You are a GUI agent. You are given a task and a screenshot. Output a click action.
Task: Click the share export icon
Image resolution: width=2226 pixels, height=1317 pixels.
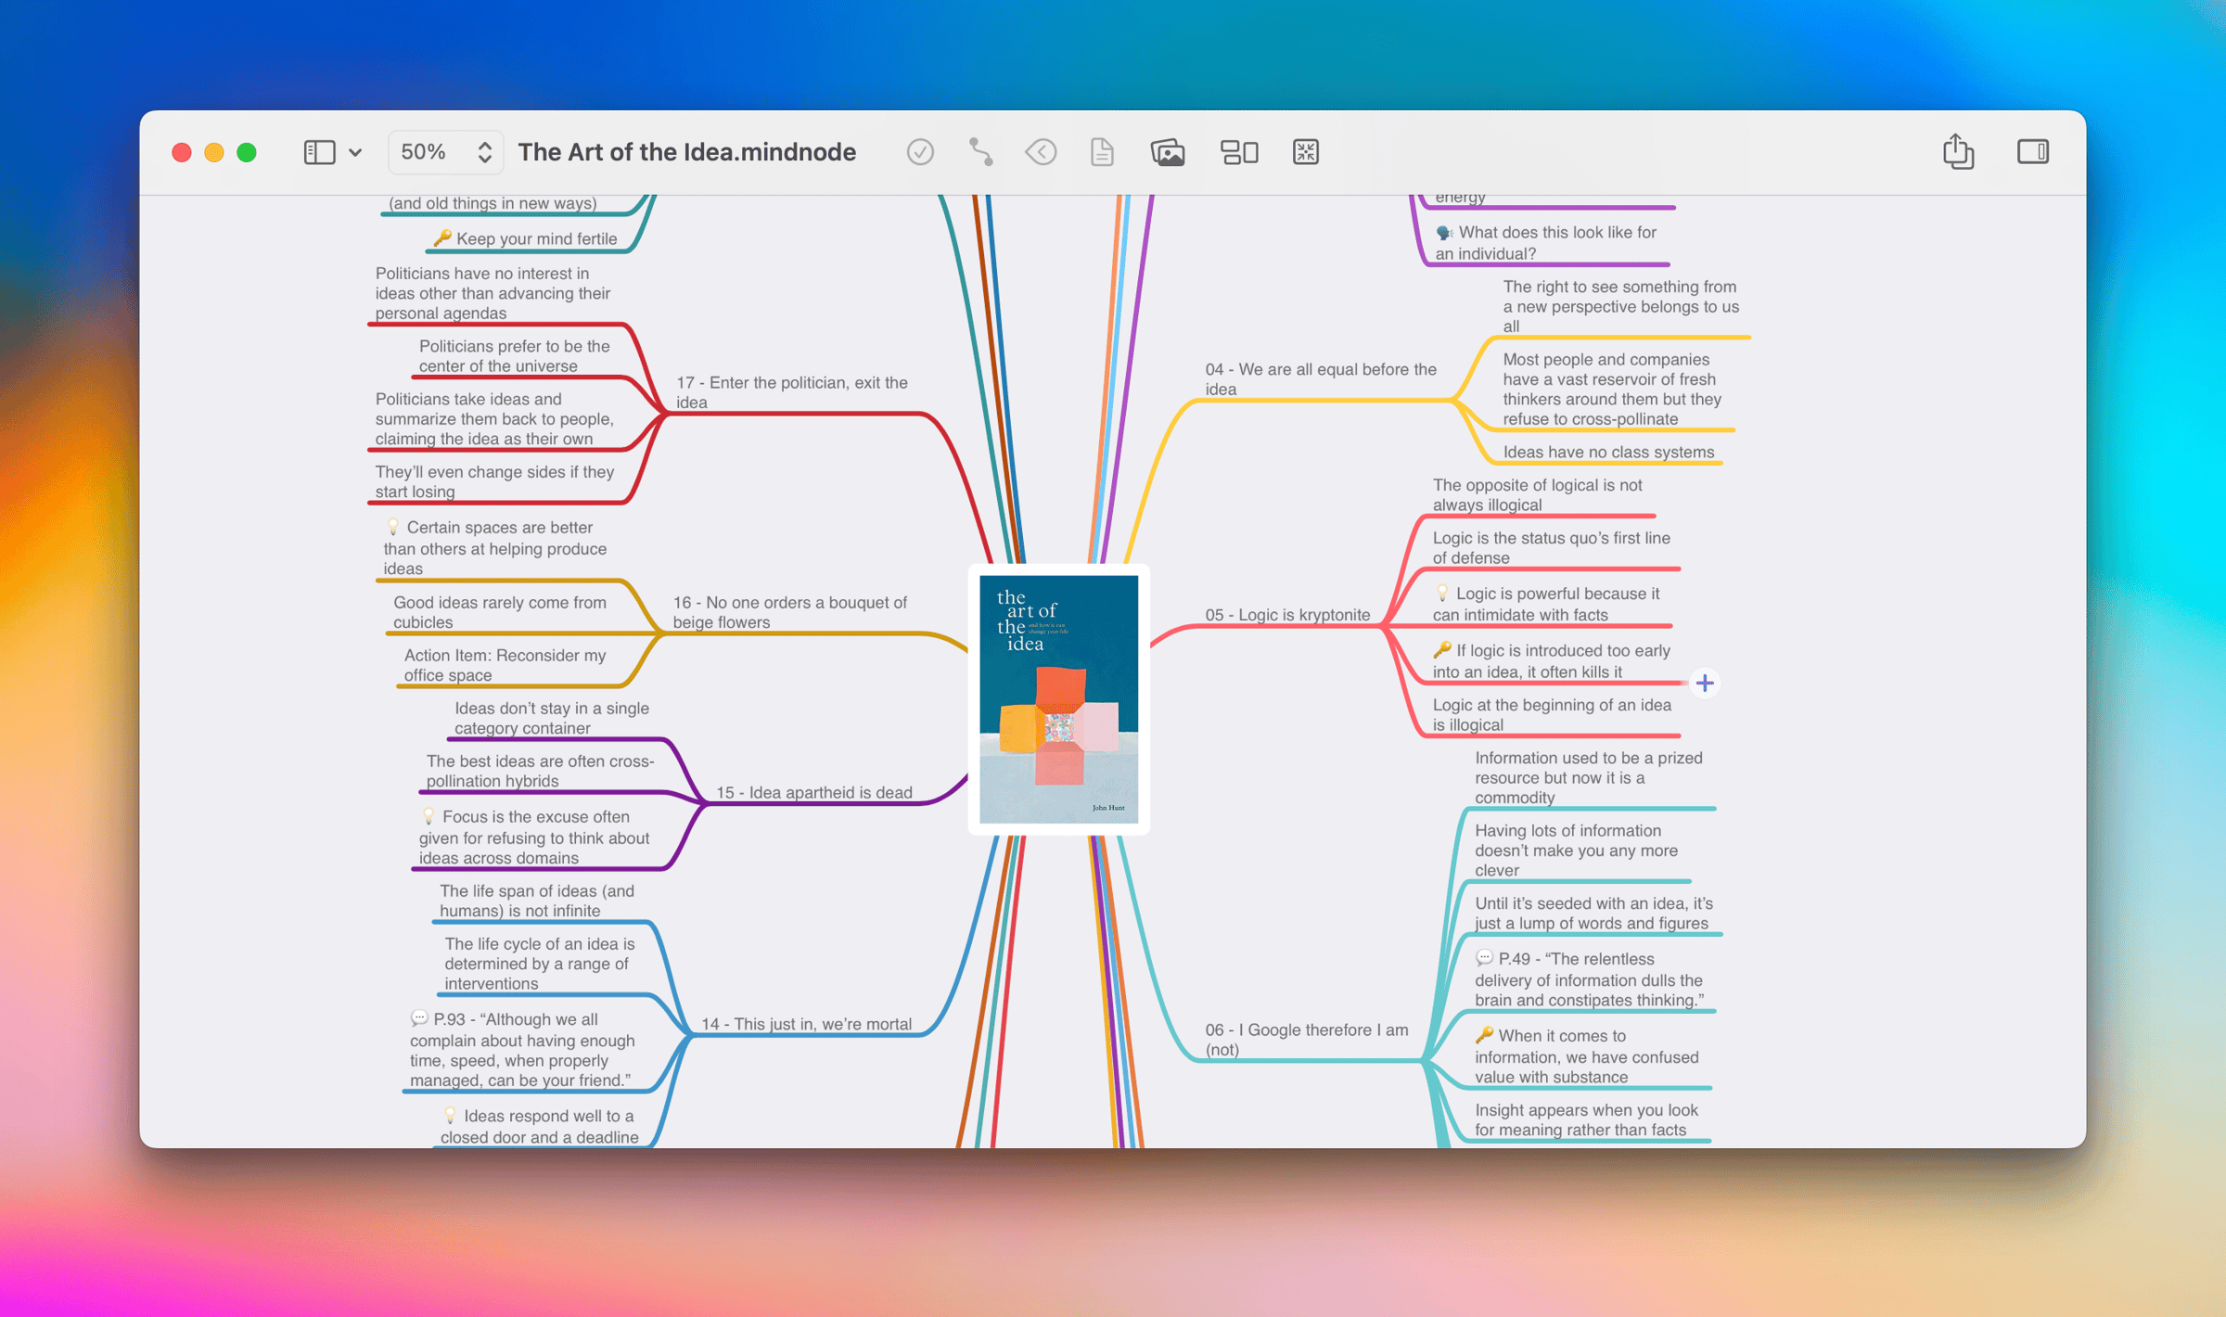[1958, 151]
